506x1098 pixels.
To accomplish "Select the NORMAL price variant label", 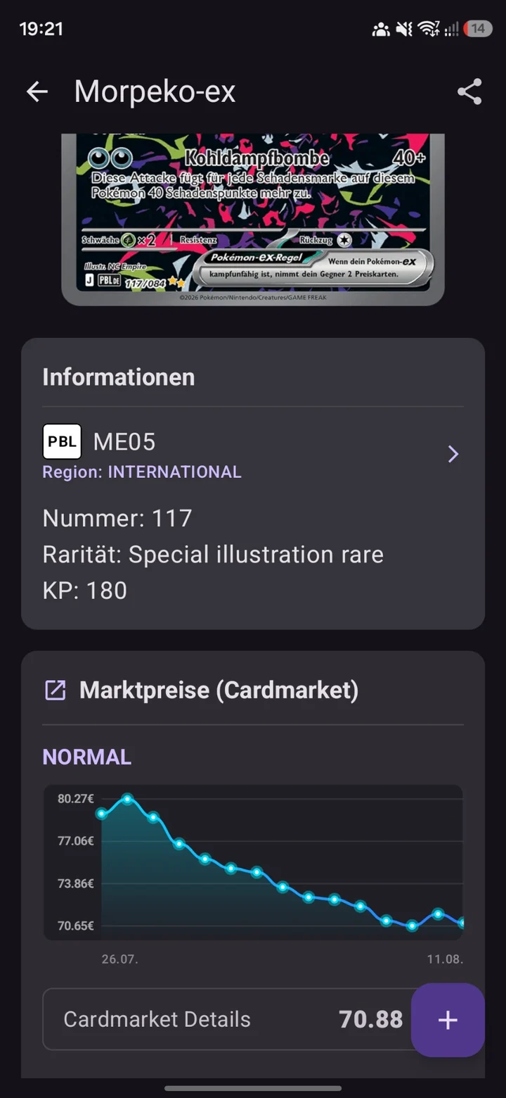I will click(87, 757).
